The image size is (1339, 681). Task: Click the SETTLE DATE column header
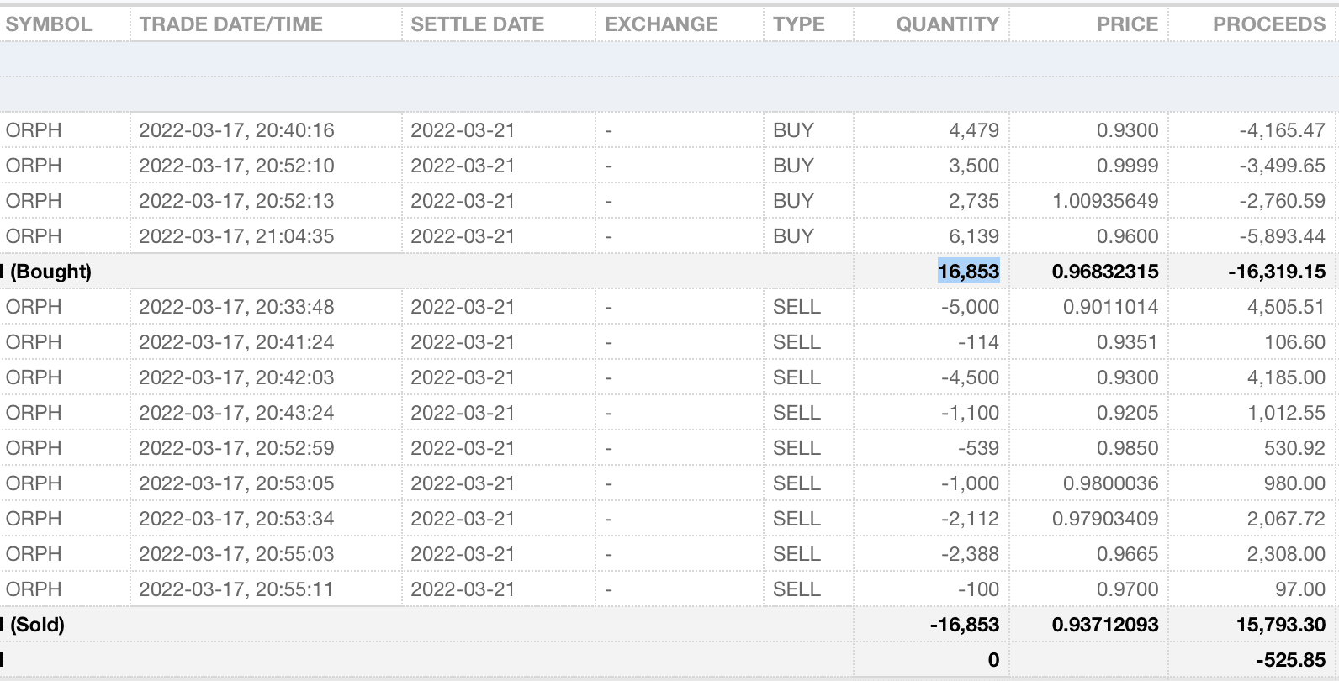pos(478,24)
